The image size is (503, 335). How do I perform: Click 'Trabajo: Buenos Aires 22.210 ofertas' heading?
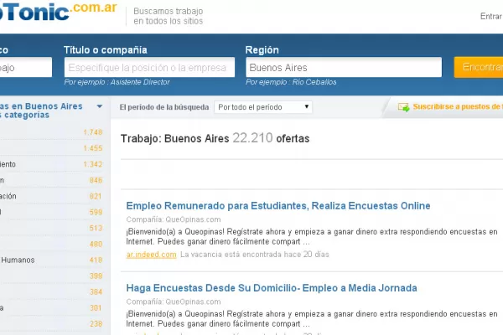point(215,138)
